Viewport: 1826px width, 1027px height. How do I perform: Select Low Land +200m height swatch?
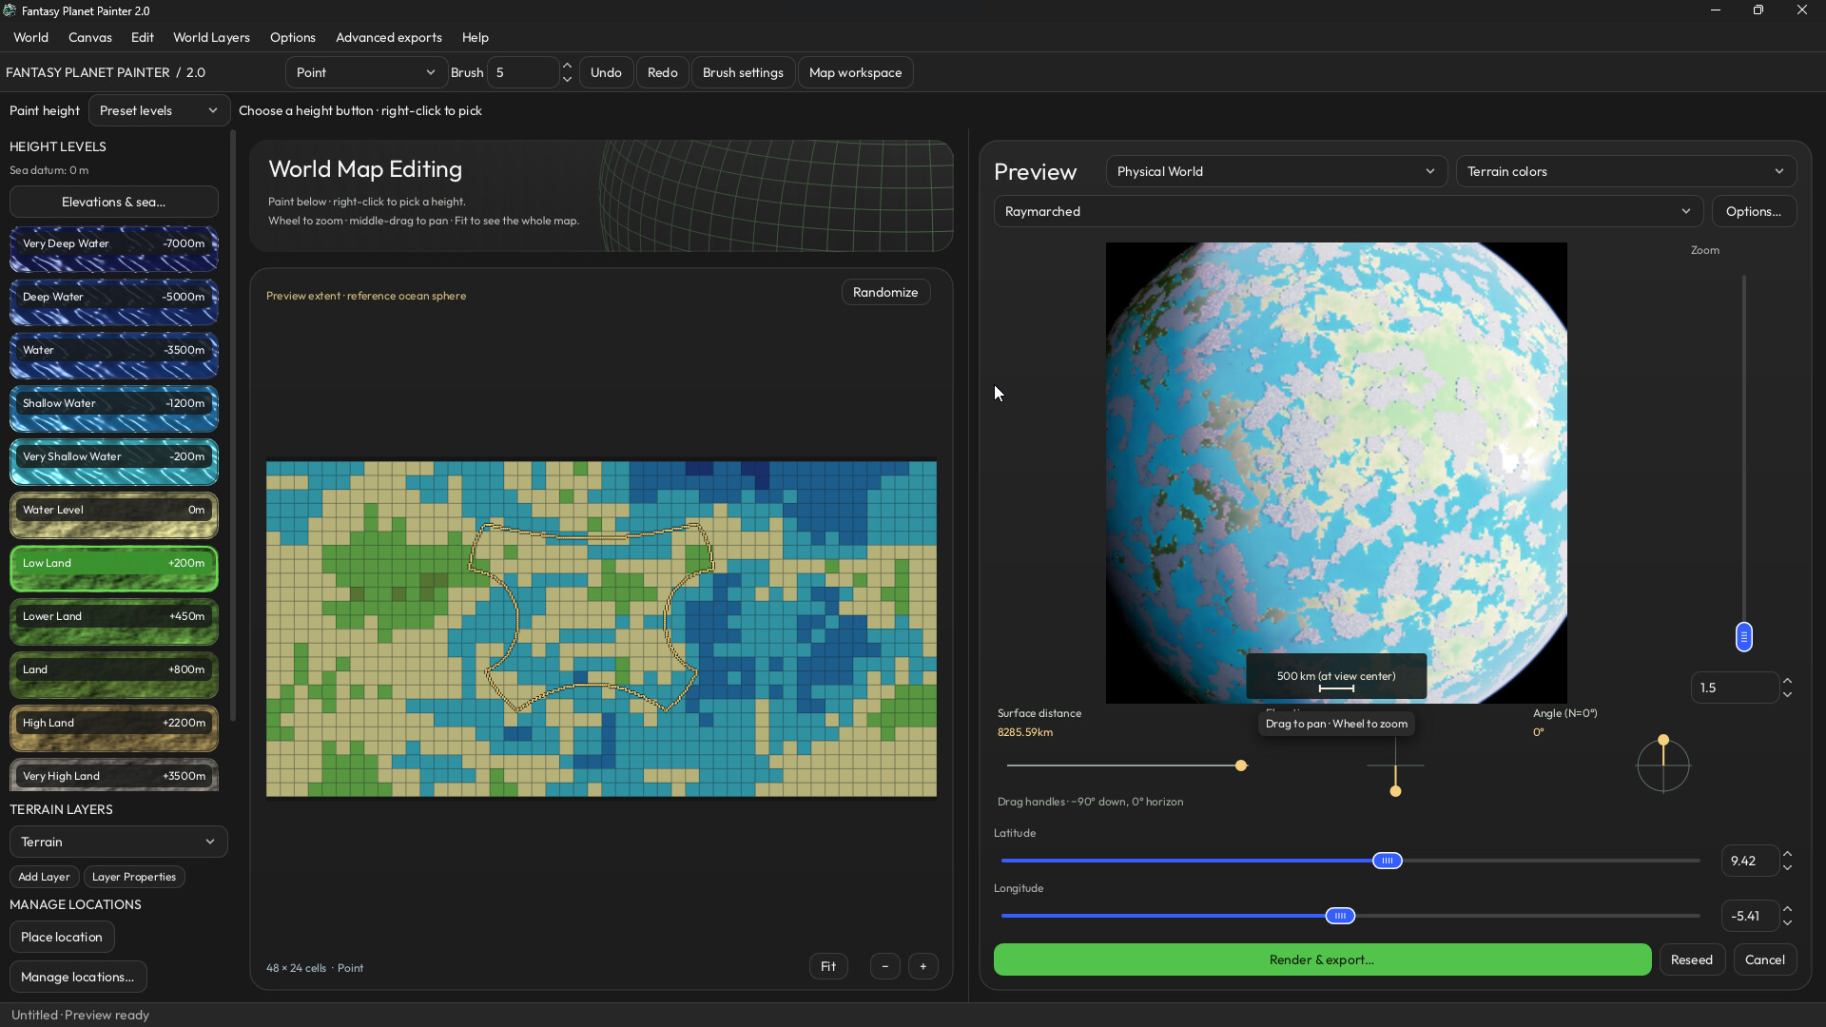point(114,569)
